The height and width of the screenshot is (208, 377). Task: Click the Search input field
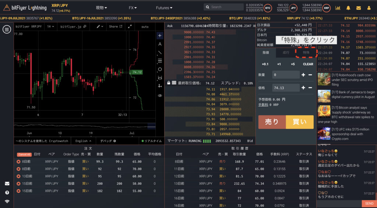pos(223,7)
